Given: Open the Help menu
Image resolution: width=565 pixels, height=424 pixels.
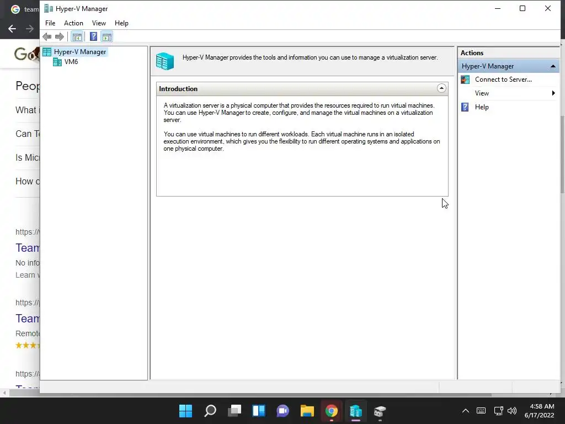Looking at the screenshot, I should point(121,23).
